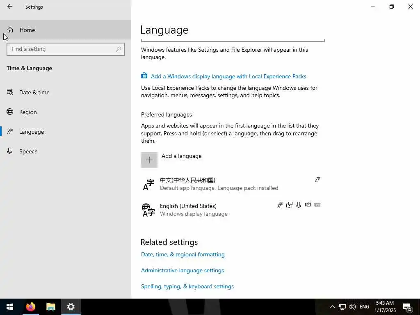Open Administrative language settings link
420x315 pixels.
tap(183, 271)
